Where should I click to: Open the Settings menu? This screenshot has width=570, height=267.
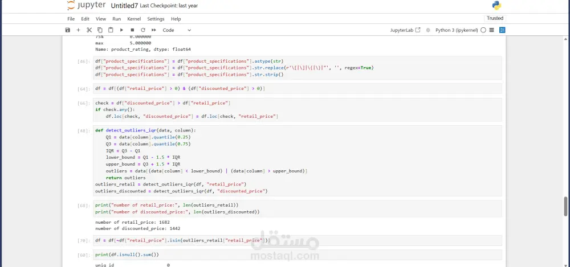156,19
